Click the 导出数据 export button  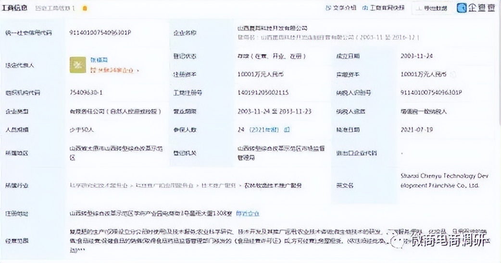point(432,8)
